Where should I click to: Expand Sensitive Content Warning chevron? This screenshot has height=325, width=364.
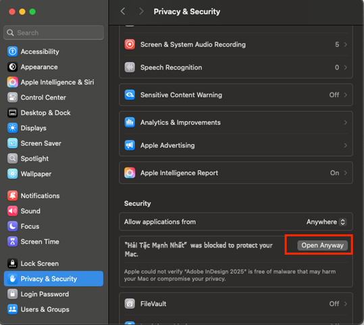pyautogui.click(x=346, y=95)
